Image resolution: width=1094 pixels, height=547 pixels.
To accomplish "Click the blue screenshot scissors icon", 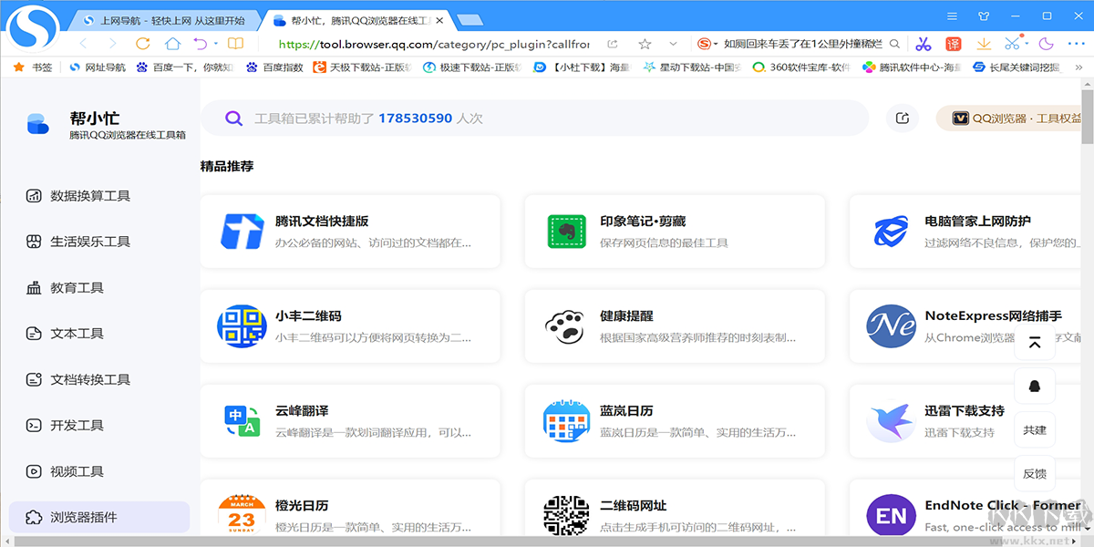I will point(1012,43).
